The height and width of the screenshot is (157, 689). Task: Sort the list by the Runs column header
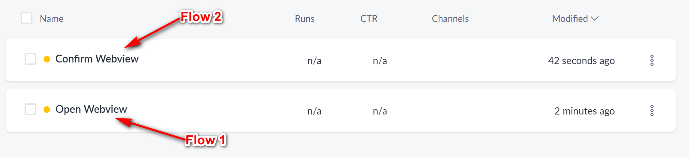(304, 19)
